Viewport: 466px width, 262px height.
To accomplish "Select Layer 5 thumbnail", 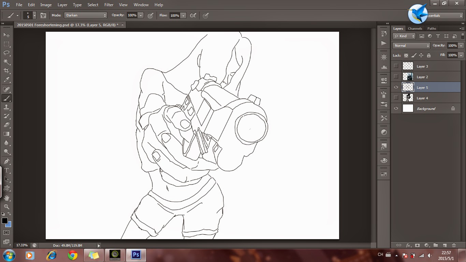I will click(408, 87).
